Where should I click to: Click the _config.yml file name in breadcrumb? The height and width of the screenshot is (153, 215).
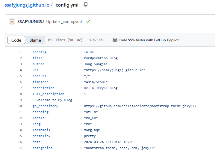tap(66, 5)
